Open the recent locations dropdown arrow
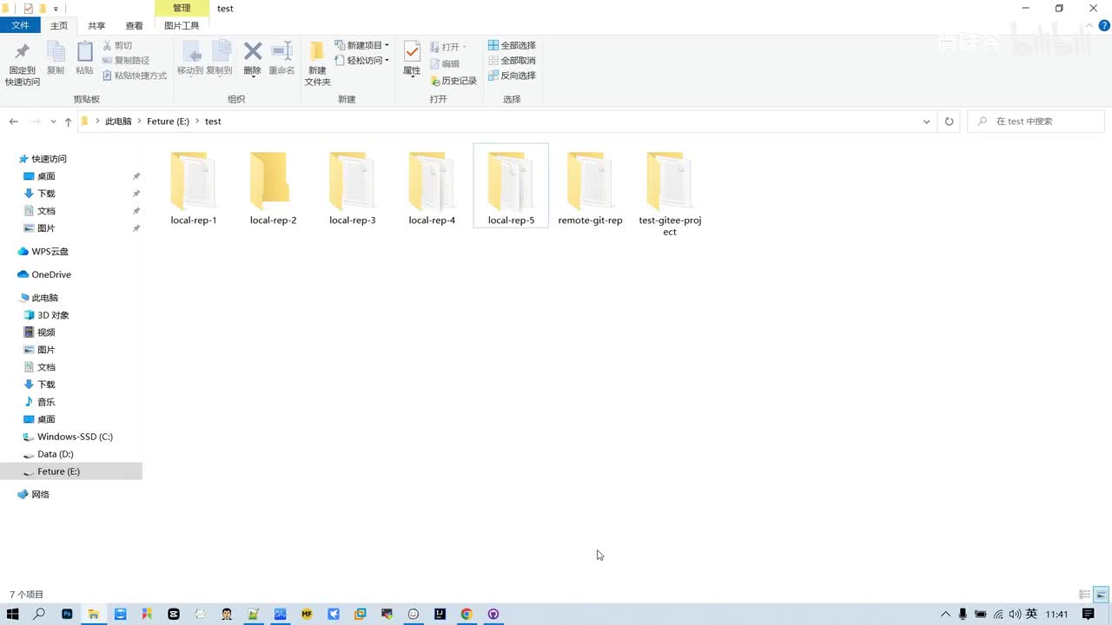The width and height of the screenshot is (1112, 625). point(53,122)
